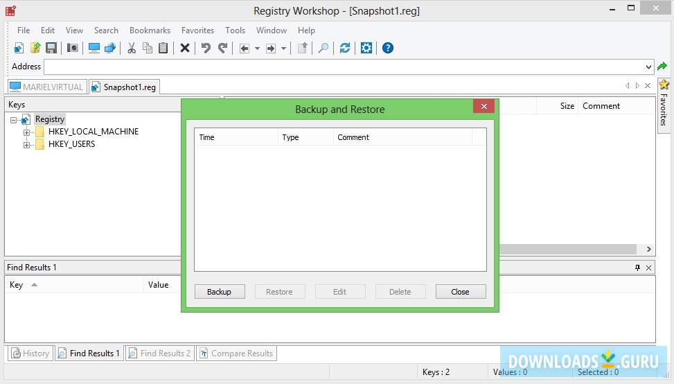Close the active document tab with X

pos(648,85)
